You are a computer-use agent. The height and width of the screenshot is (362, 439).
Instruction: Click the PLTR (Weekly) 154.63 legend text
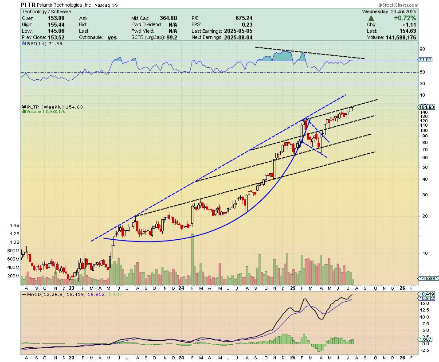pyautogui.click(x=55, y=107)
